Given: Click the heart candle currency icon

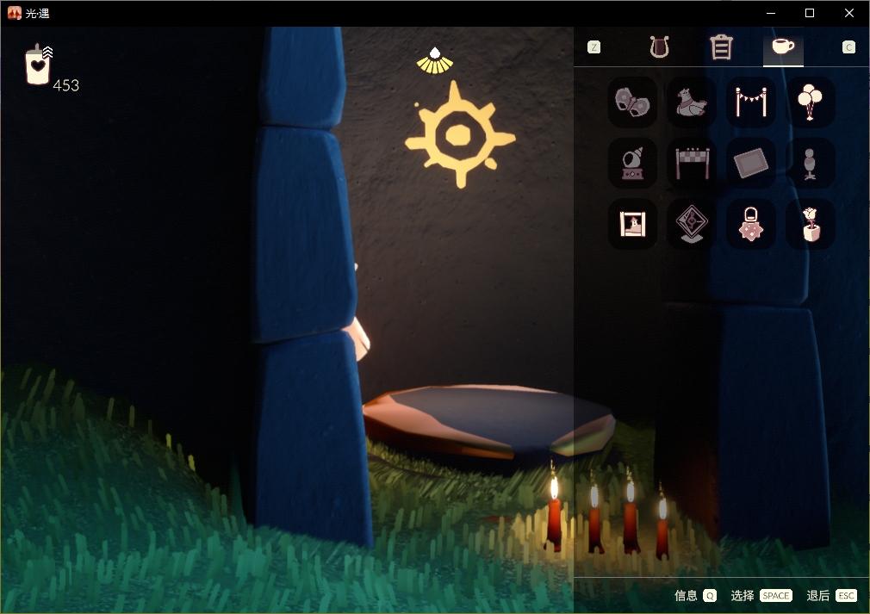Looking at the screenshot, I should point(38,65).
